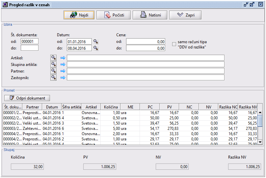Viewport: 266px width, 178px height.
Task: Open the Zastopnik lookup icon
Action: coord(53,77)
